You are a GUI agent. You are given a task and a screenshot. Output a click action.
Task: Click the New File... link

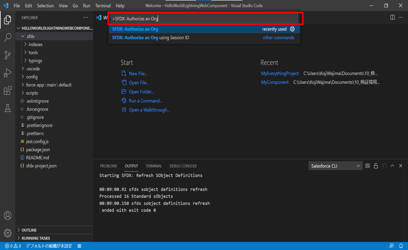(138, 73)
